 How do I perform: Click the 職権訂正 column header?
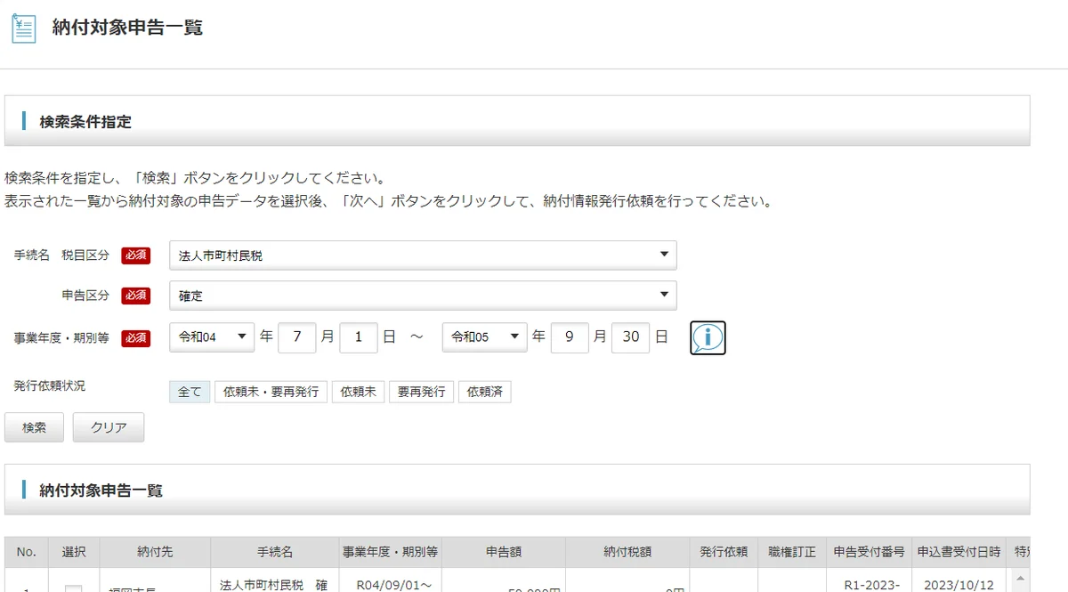tap(792, 552)
